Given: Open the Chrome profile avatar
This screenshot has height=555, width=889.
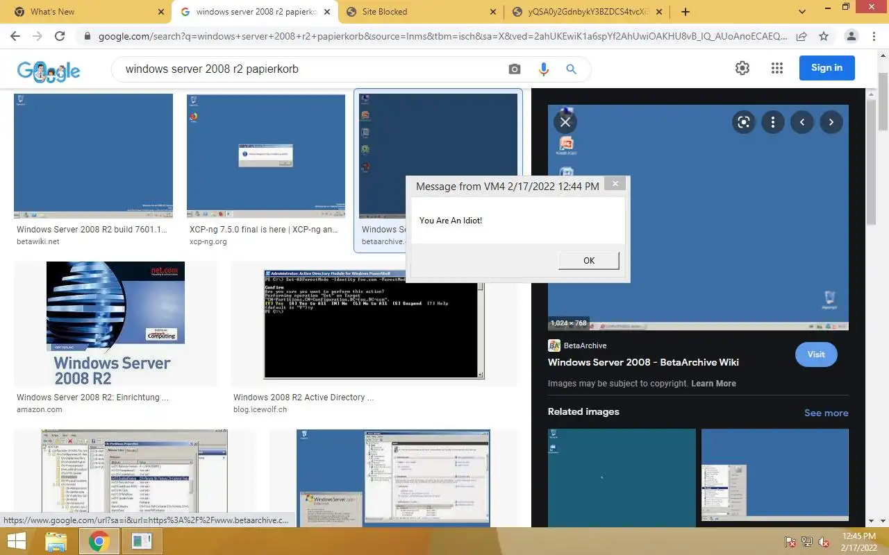Looking at the screenshot, I should (851, 36).
